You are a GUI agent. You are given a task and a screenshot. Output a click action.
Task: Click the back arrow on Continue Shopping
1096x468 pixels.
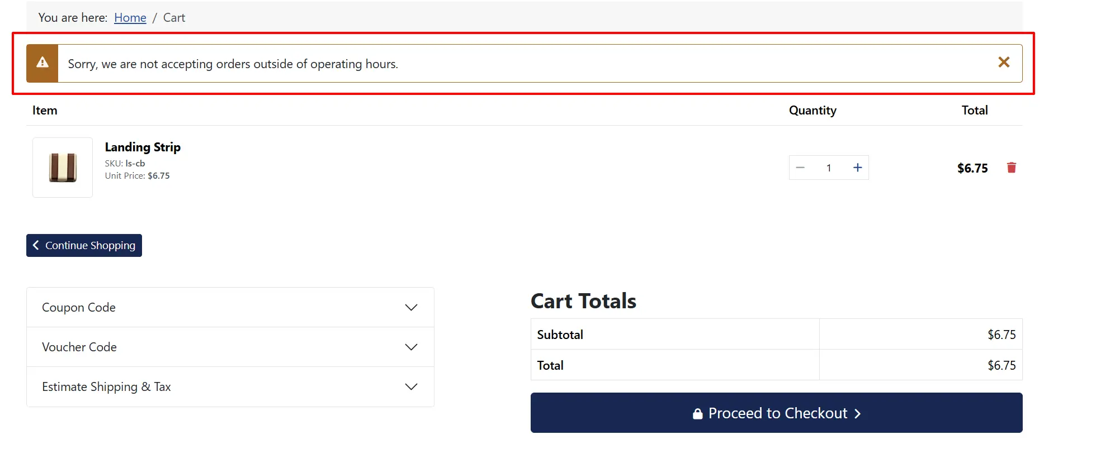coord(36,245)
